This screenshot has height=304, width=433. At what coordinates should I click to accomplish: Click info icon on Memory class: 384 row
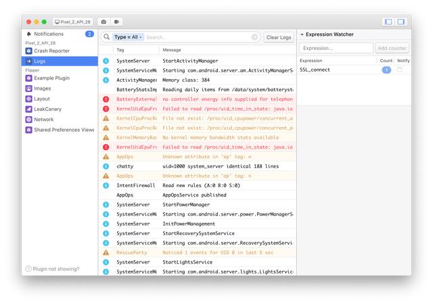106,80
